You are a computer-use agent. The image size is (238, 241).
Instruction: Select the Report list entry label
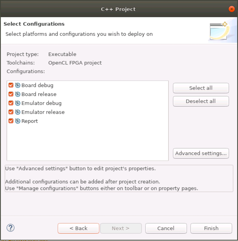click(x=30, y=121)
